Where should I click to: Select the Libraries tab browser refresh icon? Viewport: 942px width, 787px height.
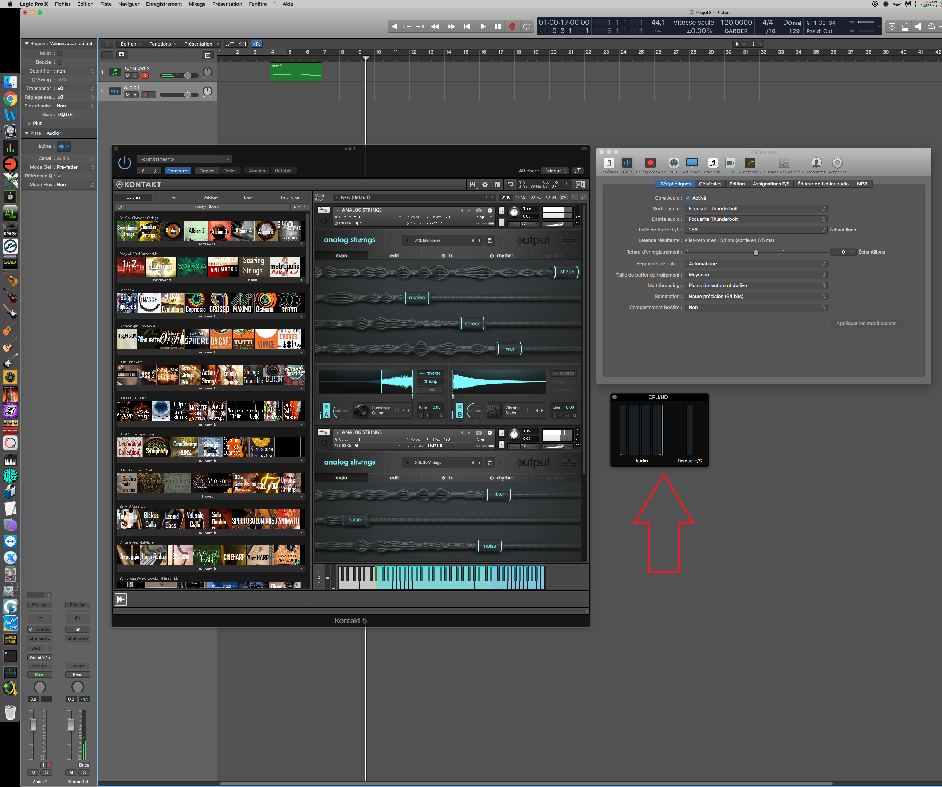pos(119,206)
